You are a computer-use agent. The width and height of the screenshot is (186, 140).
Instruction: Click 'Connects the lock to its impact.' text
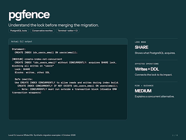(x=154, y=75)
